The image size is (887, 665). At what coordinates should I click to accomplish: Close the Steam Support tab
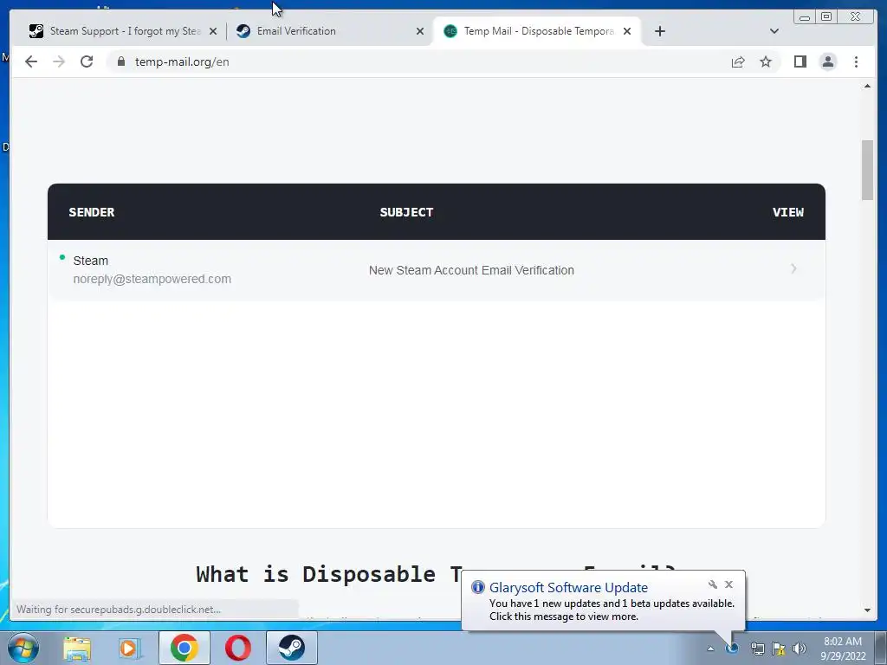pos(213,31)
